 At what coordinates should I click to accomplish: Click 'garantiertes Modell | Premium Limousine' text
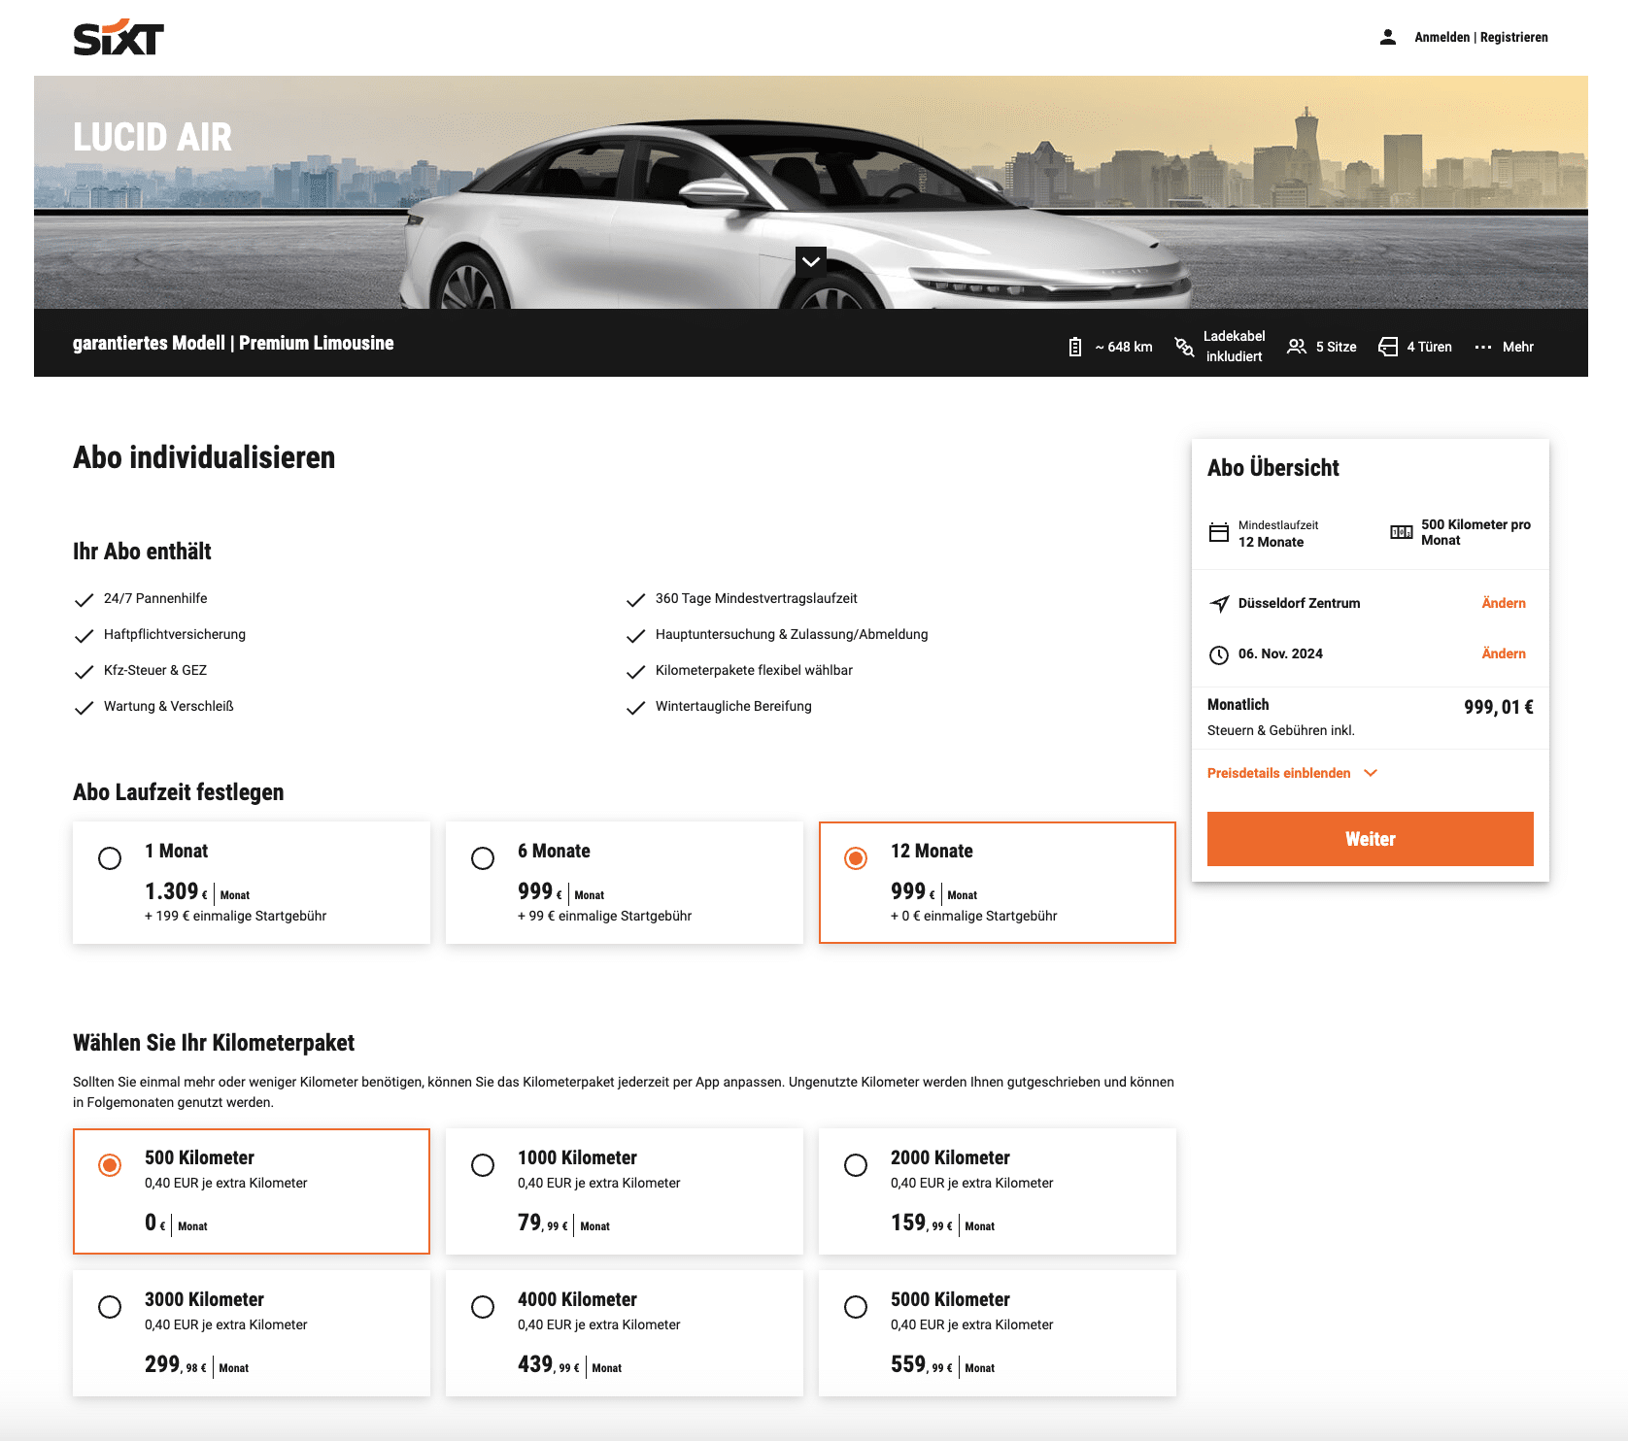(233, 343)
